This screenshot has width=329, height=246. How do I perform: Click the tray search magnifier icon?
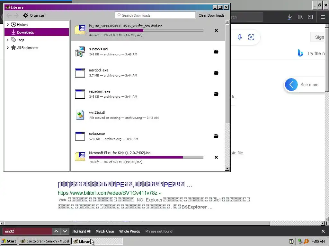306,242
